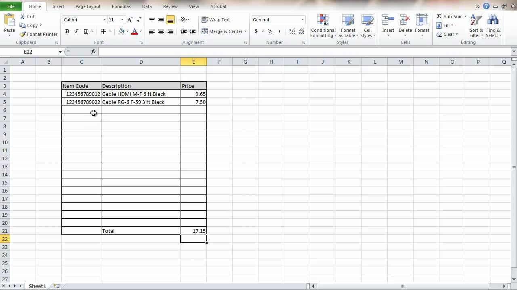Toggle Merge & Center
The height and width of the screenshot is (290, 517).
pyautogui.click(x=221, y=31)
